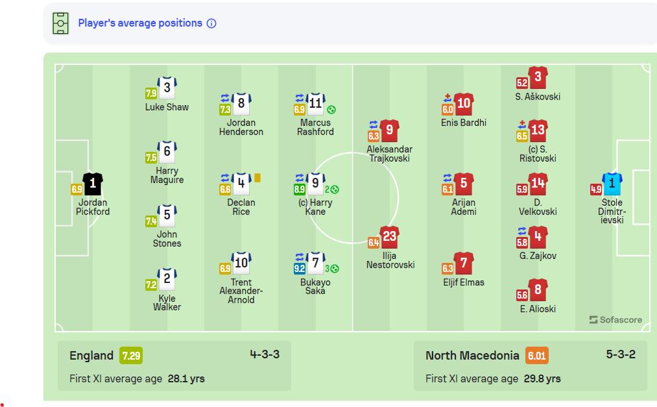Click North Macedonia's 6.01 rating badge
This screenshot has height=407, width=657.
tap(536, 356)
